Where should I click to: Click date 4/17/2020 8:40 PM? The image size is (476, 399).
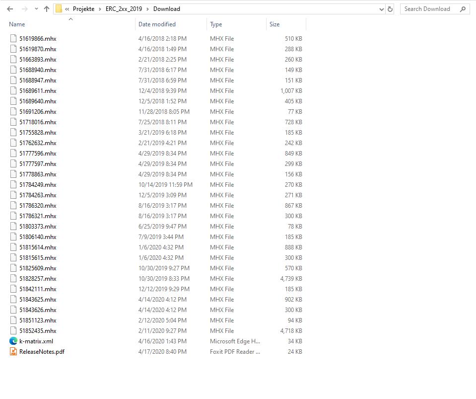coord(162,352)
